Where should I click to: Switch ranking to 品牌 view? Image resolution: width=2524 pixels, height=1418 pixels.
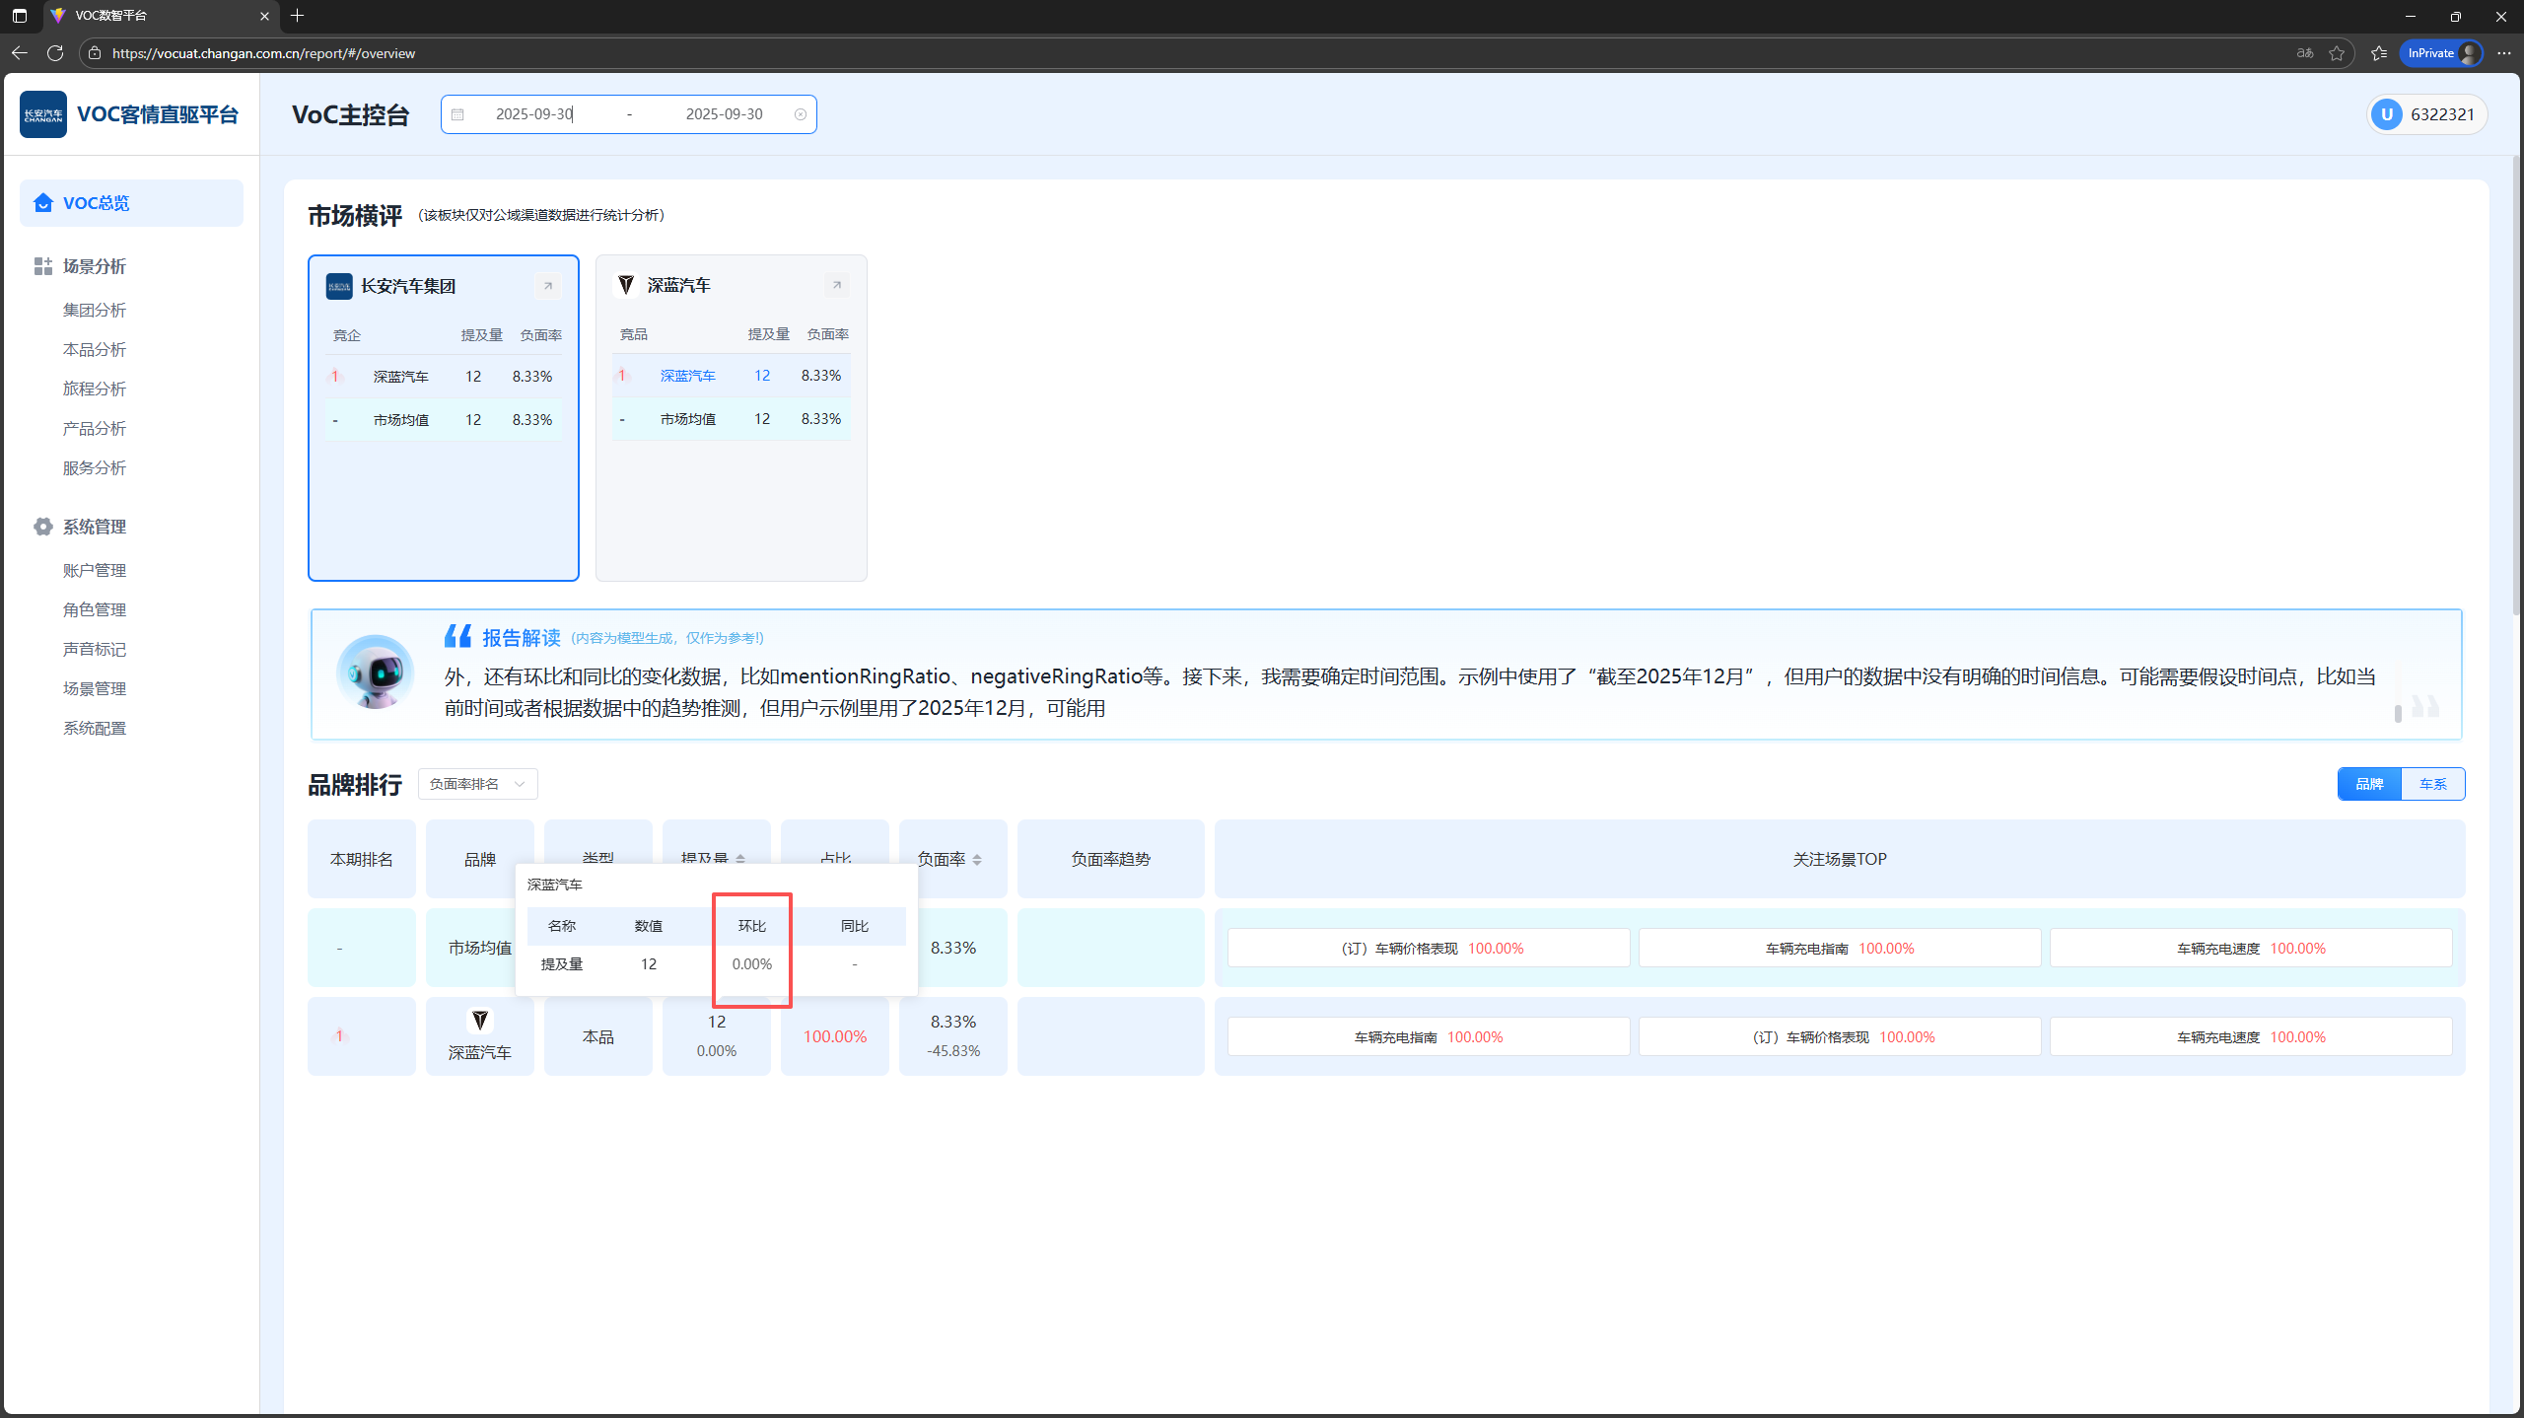click(x=2369, y=784)
